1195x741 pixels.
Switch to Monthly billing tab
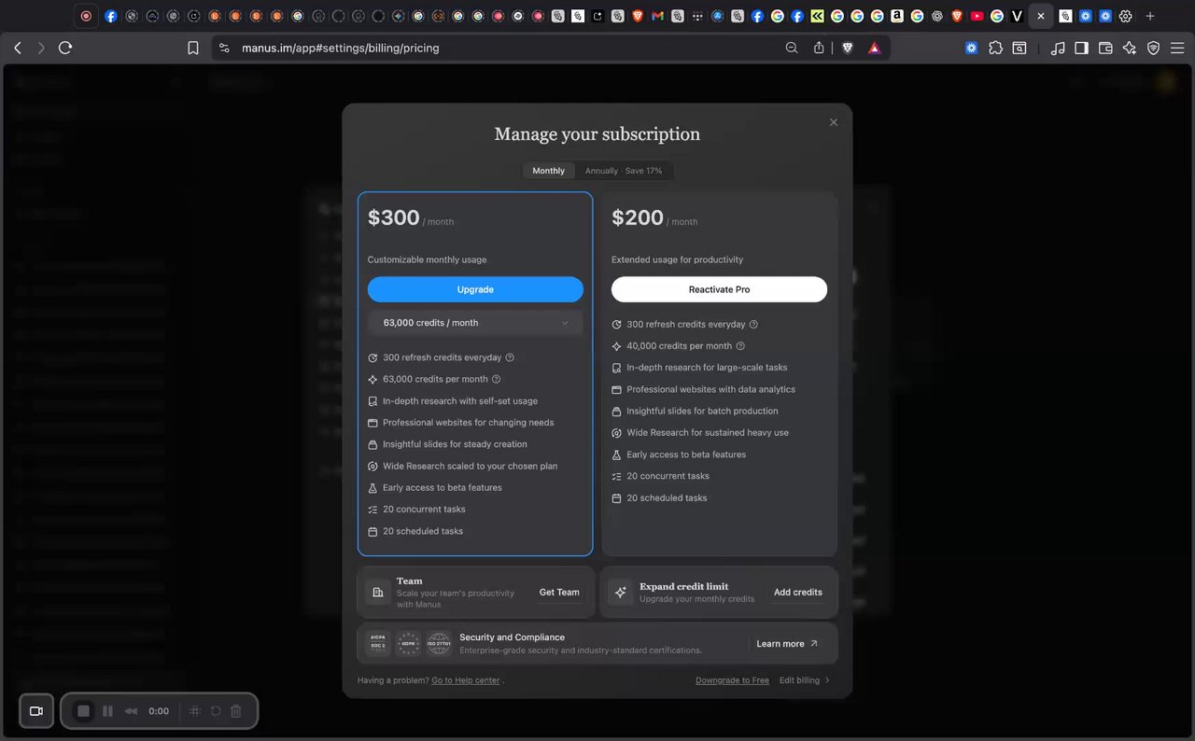(x=548, y=171)
